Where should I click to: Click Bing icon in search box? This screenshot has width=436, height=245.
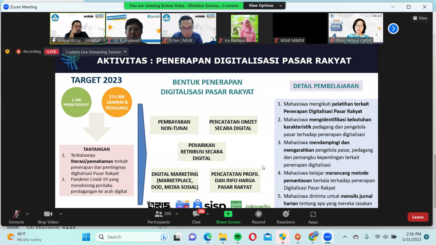164,237
